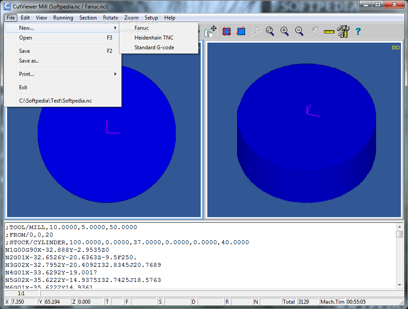Click code line N2G01X-32.6526Y-20.6363Z-9.5F250.
408x309 pixels.
click(x=71, y=257)
